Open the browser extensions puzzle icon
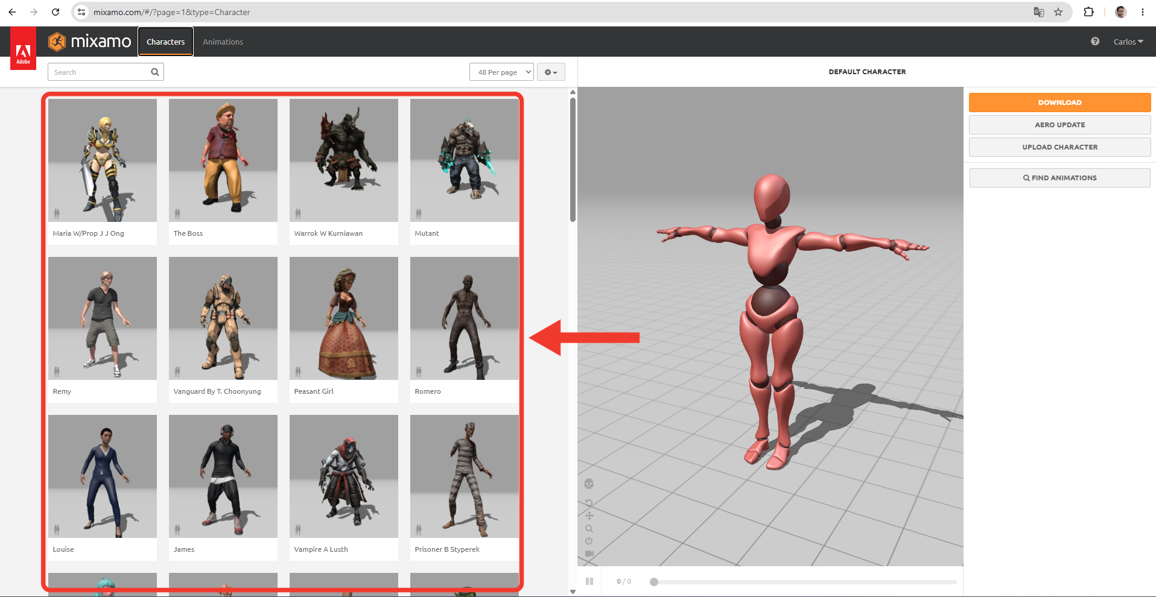Image resolution: width=1156 pixels, height=597 pixels. [x=1088, y=12]
